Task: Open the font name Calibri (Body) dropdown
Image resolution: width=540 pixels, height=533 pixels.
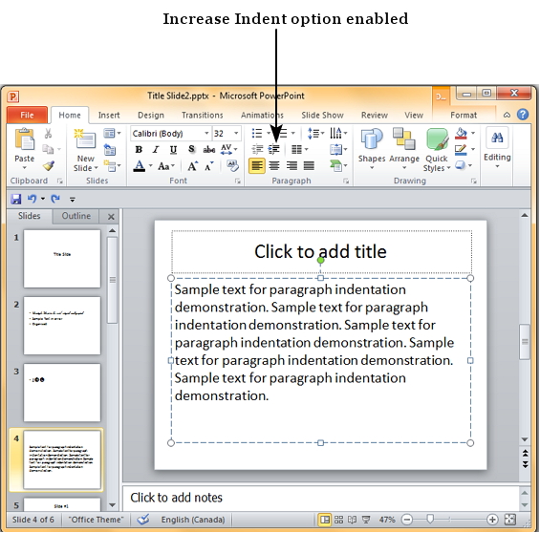Action: pos(206,133)
